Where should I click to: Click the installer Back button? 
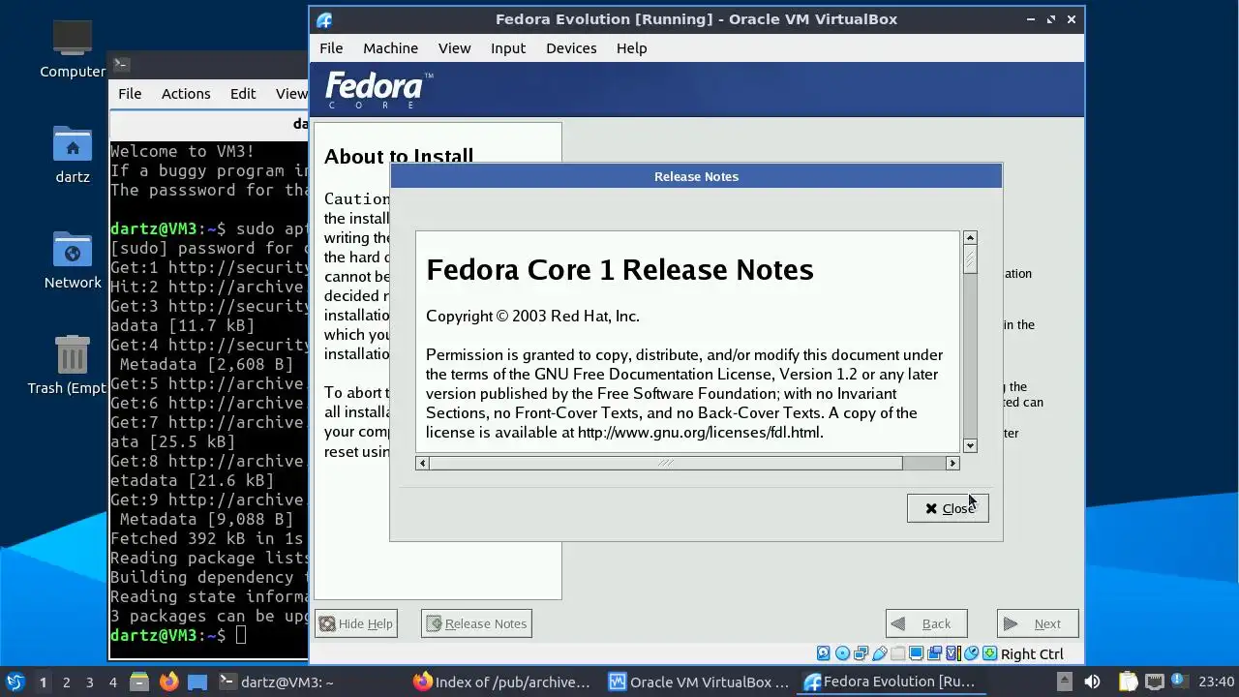coord(926,623)
